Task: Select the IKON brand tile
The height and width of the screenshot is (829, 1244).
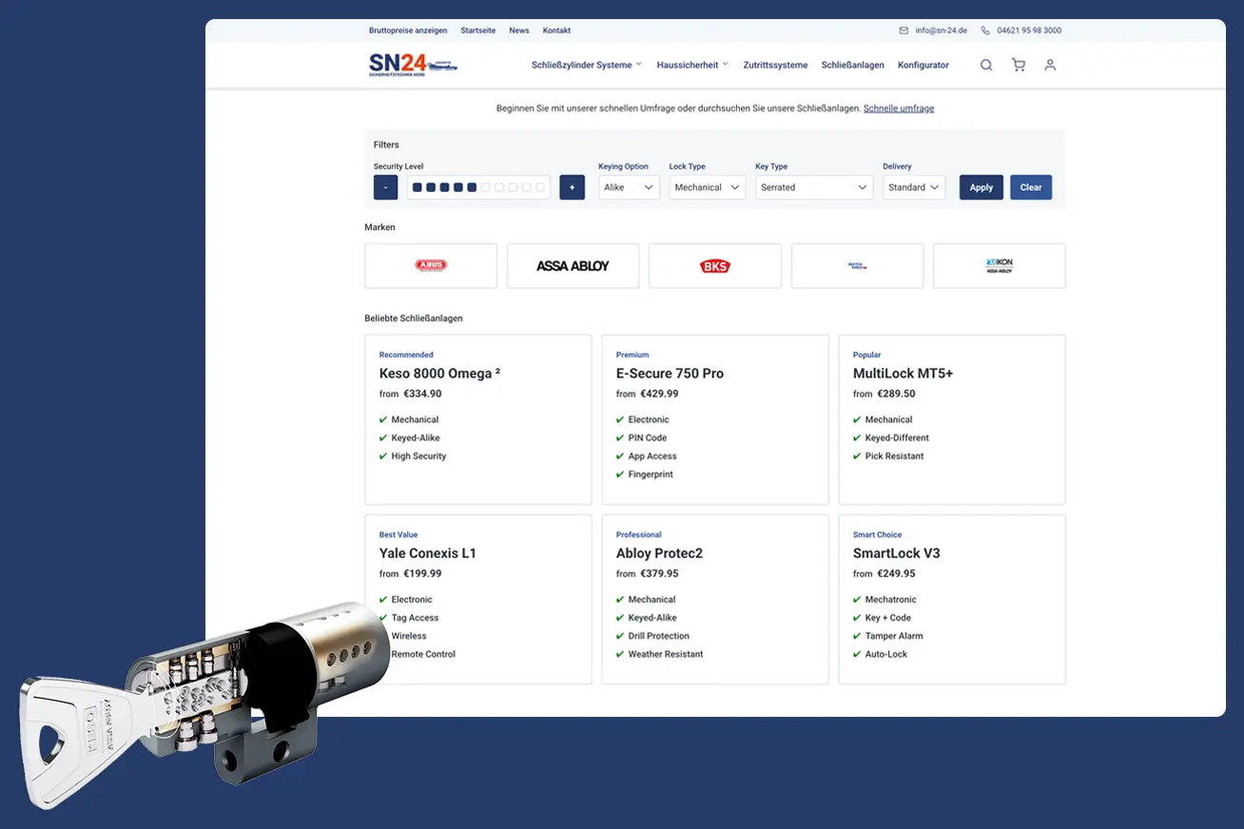Action: point(999,265)
